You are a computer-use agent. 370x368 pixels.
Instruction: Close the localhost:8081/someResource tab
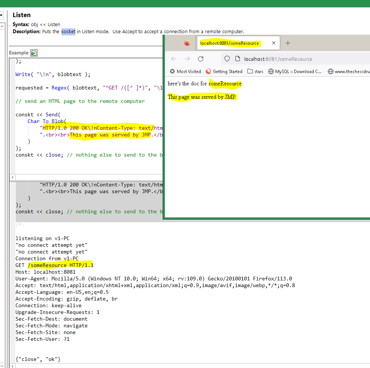point(274,43)
